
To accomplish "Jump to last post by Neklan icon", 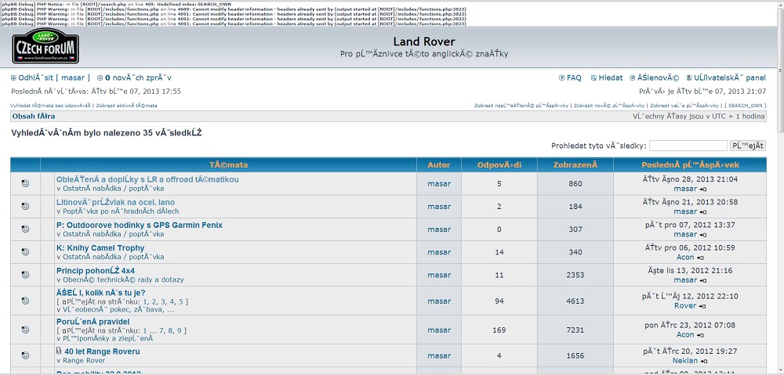I will (703, 362).
